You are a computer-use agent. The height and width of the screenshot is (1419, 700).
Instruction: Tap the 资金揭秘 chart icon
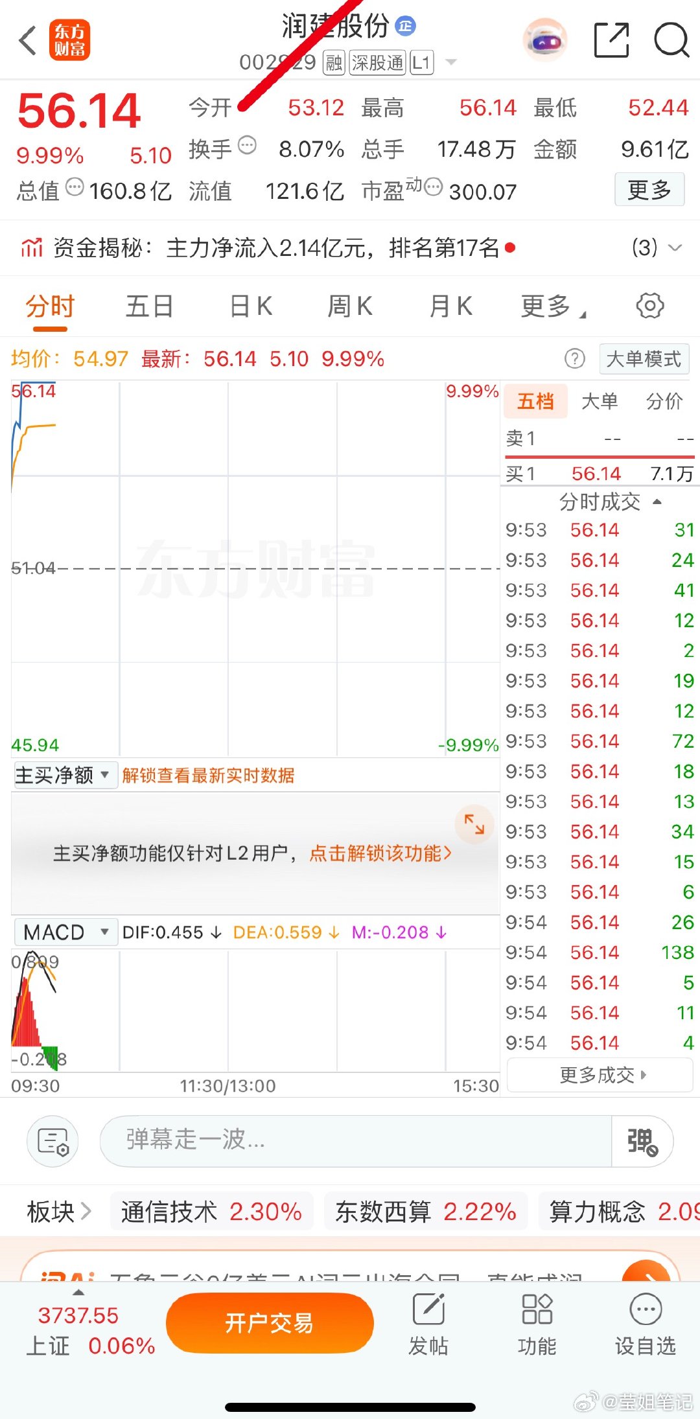click(x=31, y=248)
